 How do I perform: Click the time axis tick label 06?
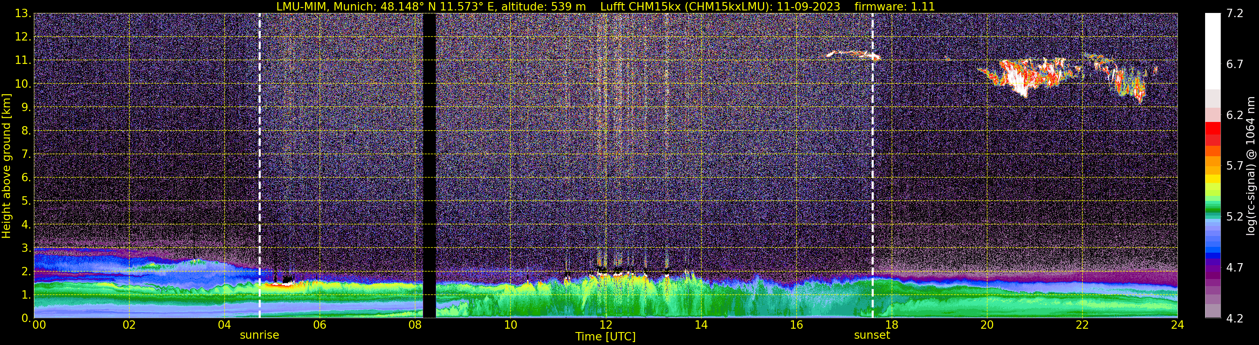pos(320,325)
